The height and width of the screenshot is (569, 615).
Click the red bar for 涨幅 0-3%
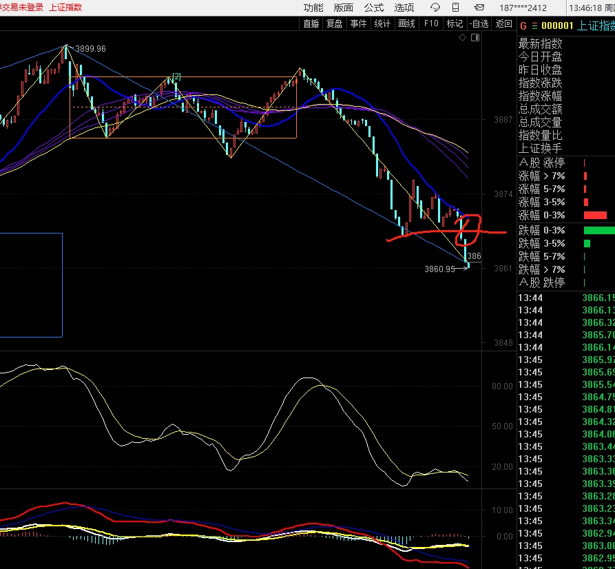point(595,215)
